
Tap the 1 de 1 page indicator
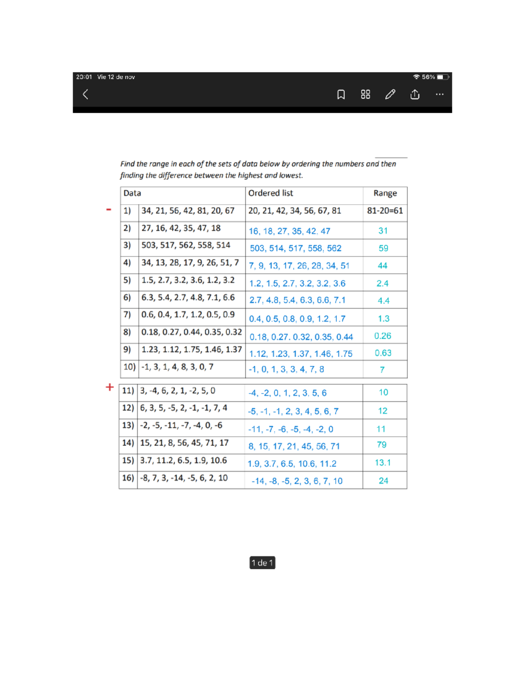262,563
